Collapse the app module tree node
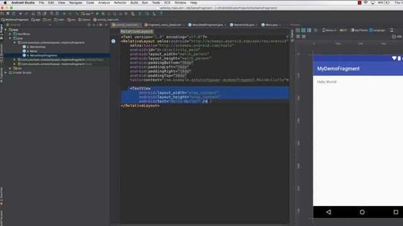 [x=6, y=30]
